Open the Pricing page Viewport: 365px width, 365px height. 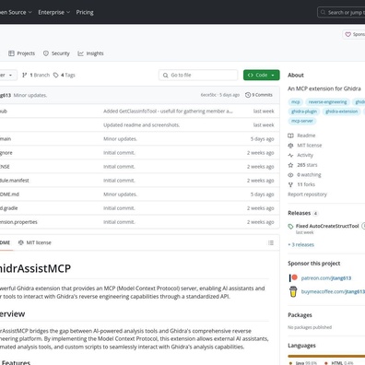tap(85, 12)
